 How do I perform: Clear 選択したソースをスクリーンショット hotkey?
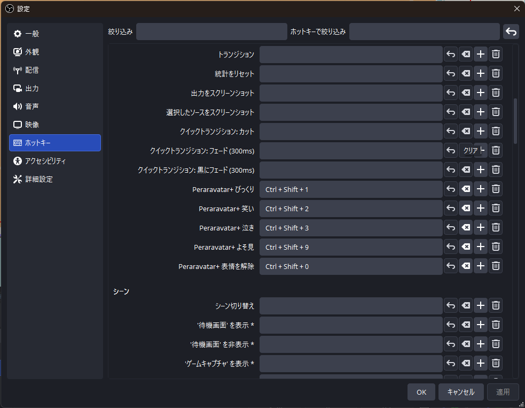click(466, 112)
